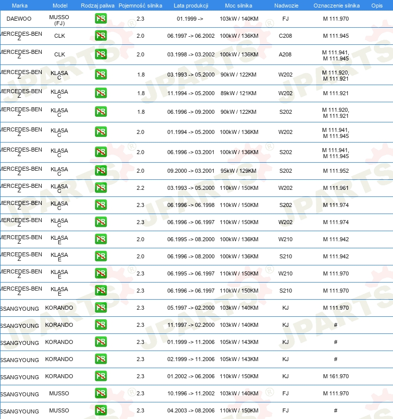
Task: Select the date cell 06.1995 -> 08.2000
Action: click(191, 239)
